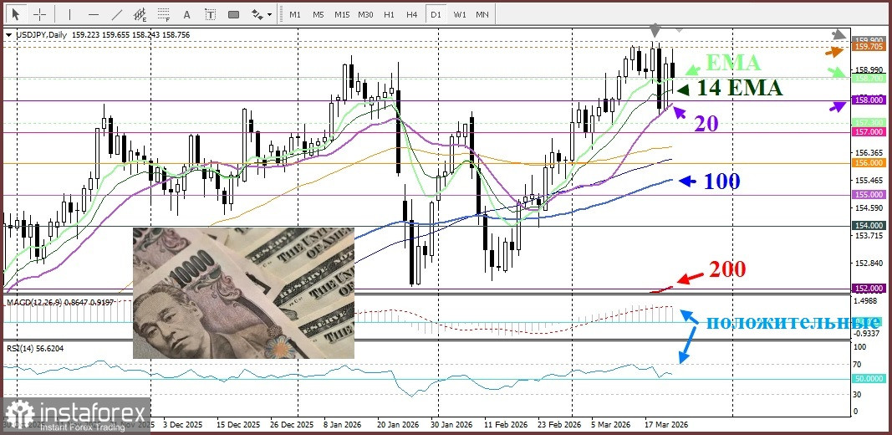Switch chart to H4 timeframe
This screenshot has height=435, width=892.
[x=412, y=14]
